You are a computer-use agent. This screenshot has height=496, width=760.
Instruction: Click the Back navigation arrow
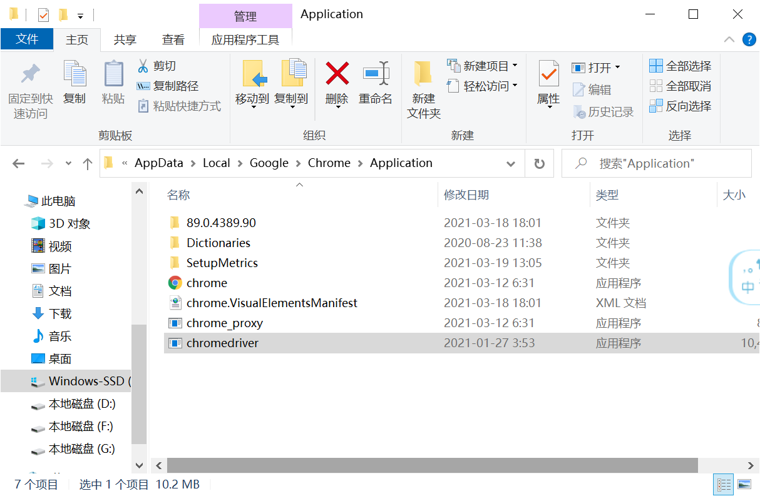pyautogui.click(x=18, y=163)
